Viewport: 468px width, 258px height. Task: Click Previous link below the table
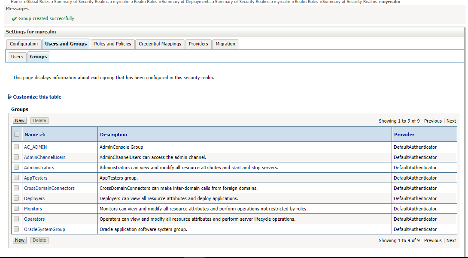click(433, 240)
